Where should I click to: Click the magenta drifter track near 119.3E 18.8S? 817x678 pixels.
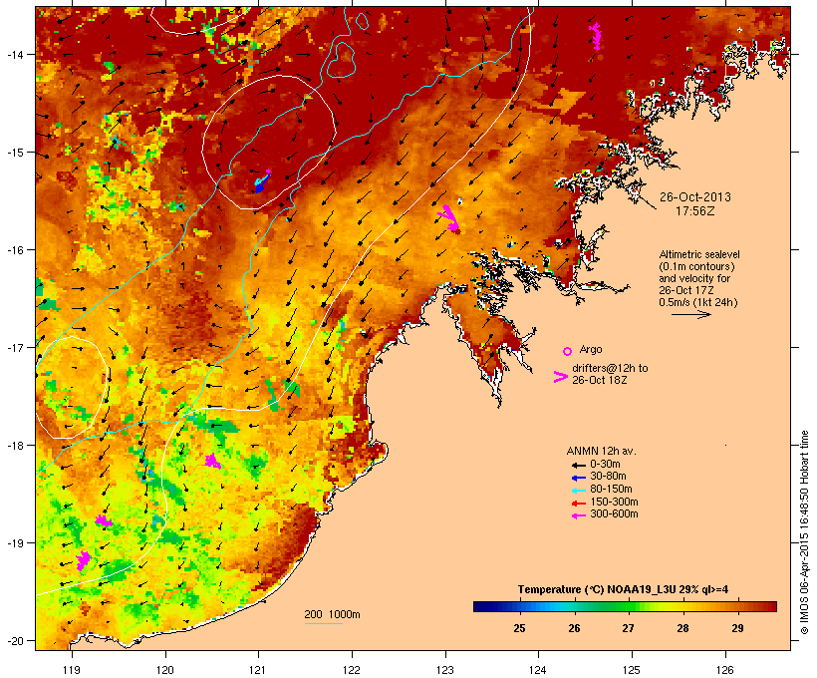point(104,520)
